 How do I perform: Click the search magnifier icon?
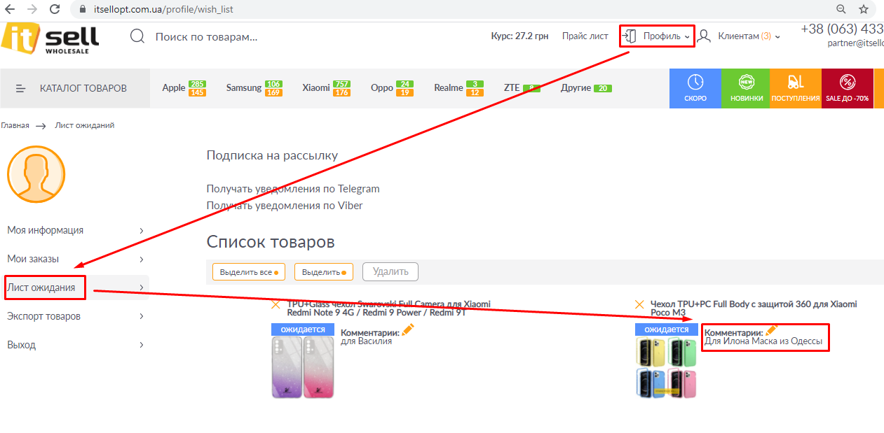pyautogui.click(x=137, y=36)
